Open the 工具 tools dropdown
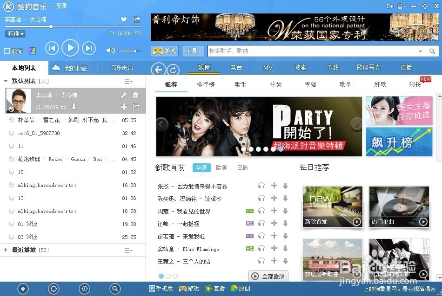This screenshot has width=442, height=296. point(193,51)
